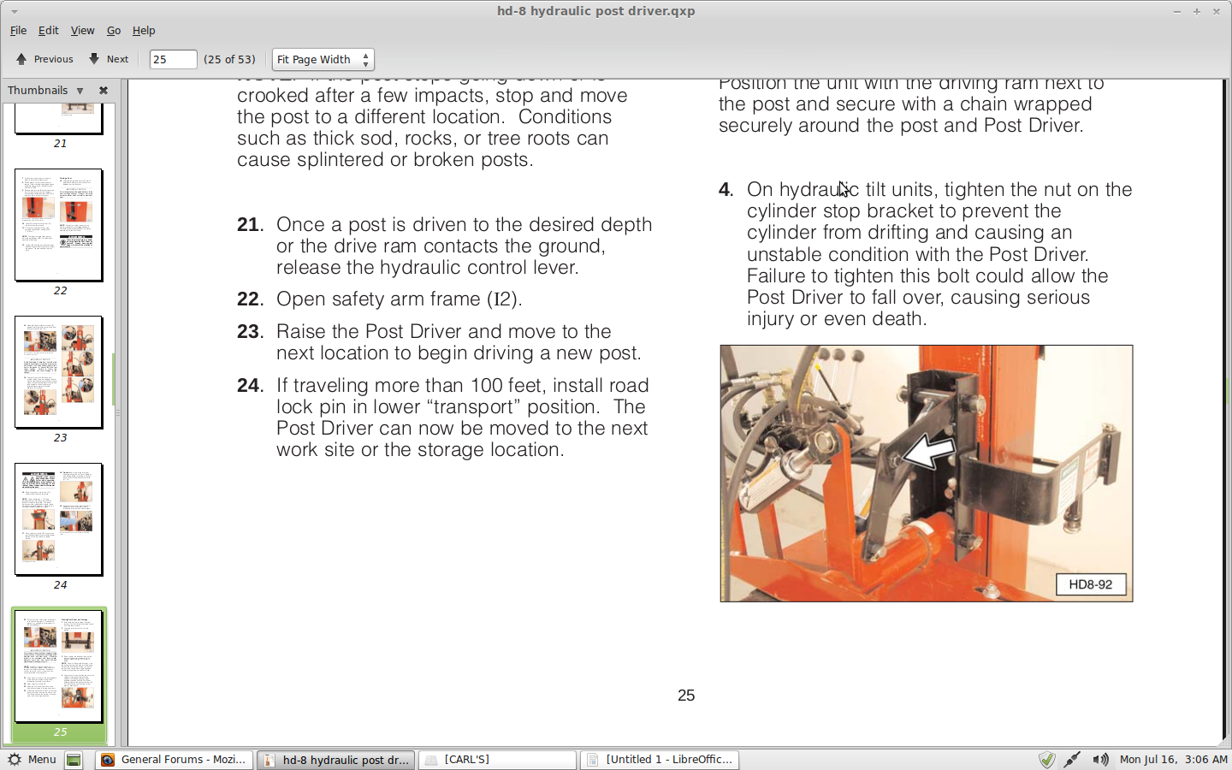Select page 23 thumbnail

tap(59, 372)
